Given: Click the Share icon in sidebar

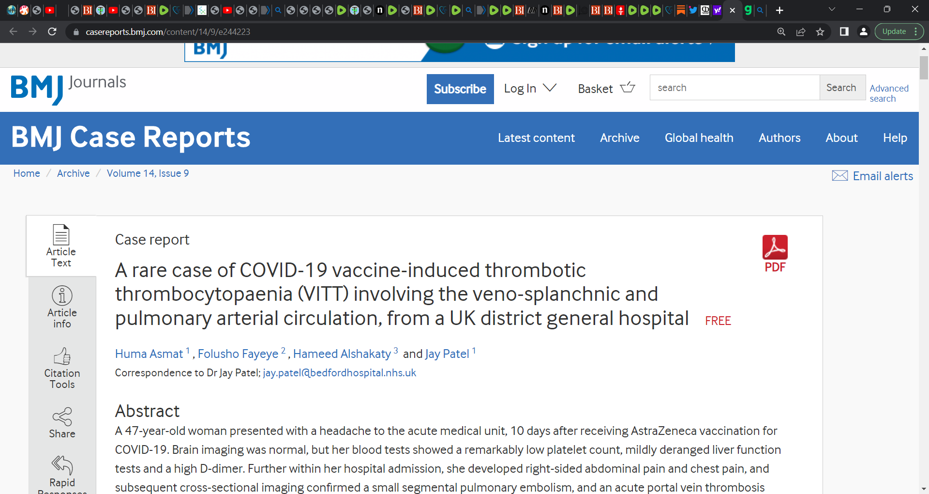Looking at the screenshot, I should pyautogui.click(x=62, y=417).
